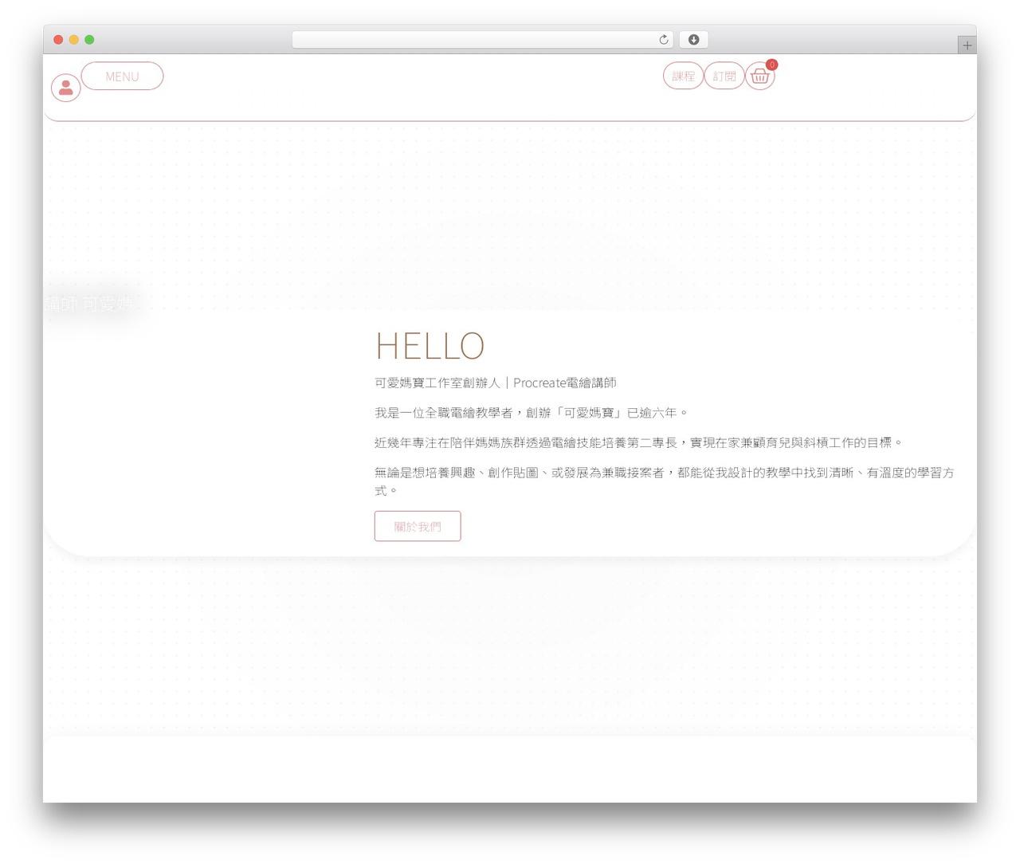
Task: Close window with red traffic light
Action: click(58, 40)
